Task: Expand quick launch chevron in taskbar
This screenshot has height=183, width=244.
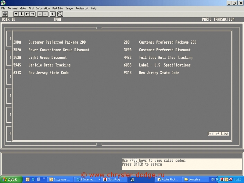Action: (x=44, y=178)
